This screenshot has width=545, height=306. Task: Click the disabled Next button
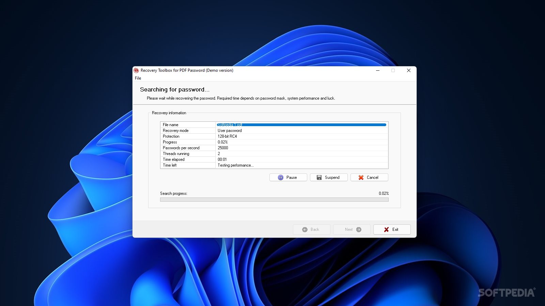coord(352,230)
